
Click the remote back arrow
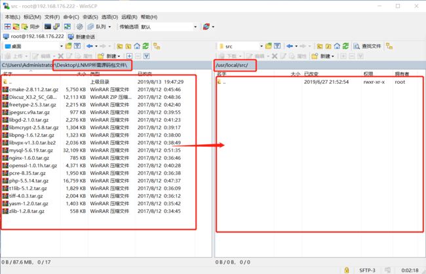(x=290, y=46)
